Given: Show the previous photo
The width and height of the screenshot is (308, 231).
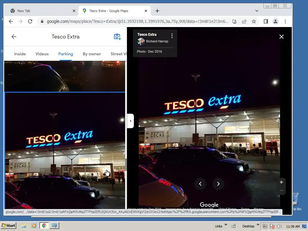Looking at the screenshot, I should click(200, 184).
